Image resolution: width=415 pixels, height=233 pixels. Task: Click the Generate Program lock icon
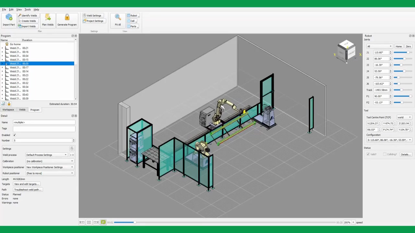coord(67,17)
